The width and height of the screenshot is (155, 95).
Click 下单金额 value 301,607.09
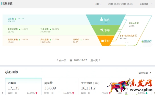tap(45, 32)
